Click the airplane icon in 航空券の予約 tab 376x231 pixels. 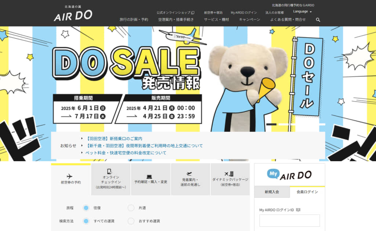pyautogui.click(x=69, y=176)
